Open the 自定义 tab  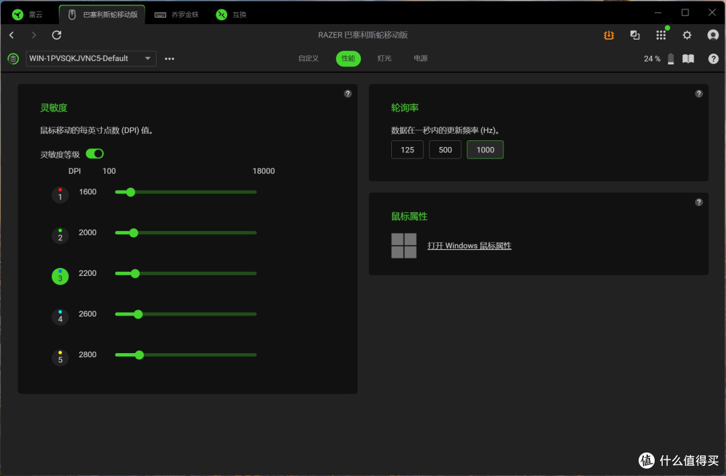pyautogui.click(x=309, y=58)
